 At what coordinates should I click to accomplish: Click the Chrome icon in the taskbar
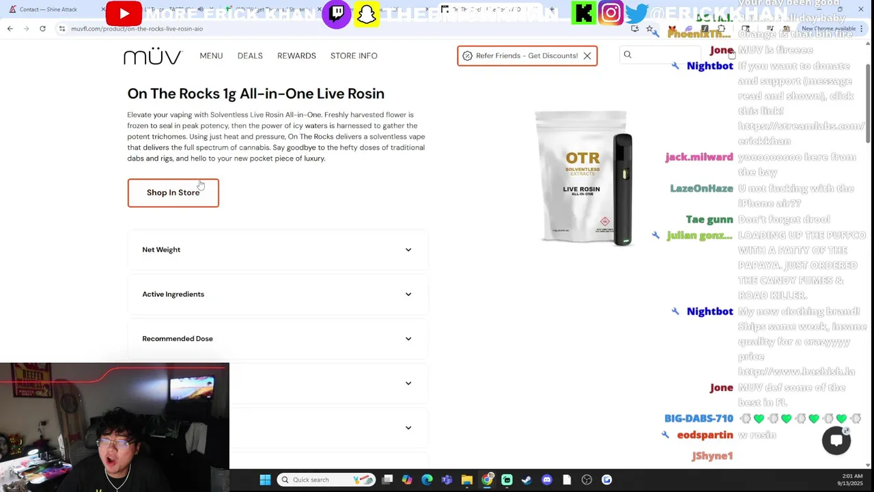pos(487,480)
